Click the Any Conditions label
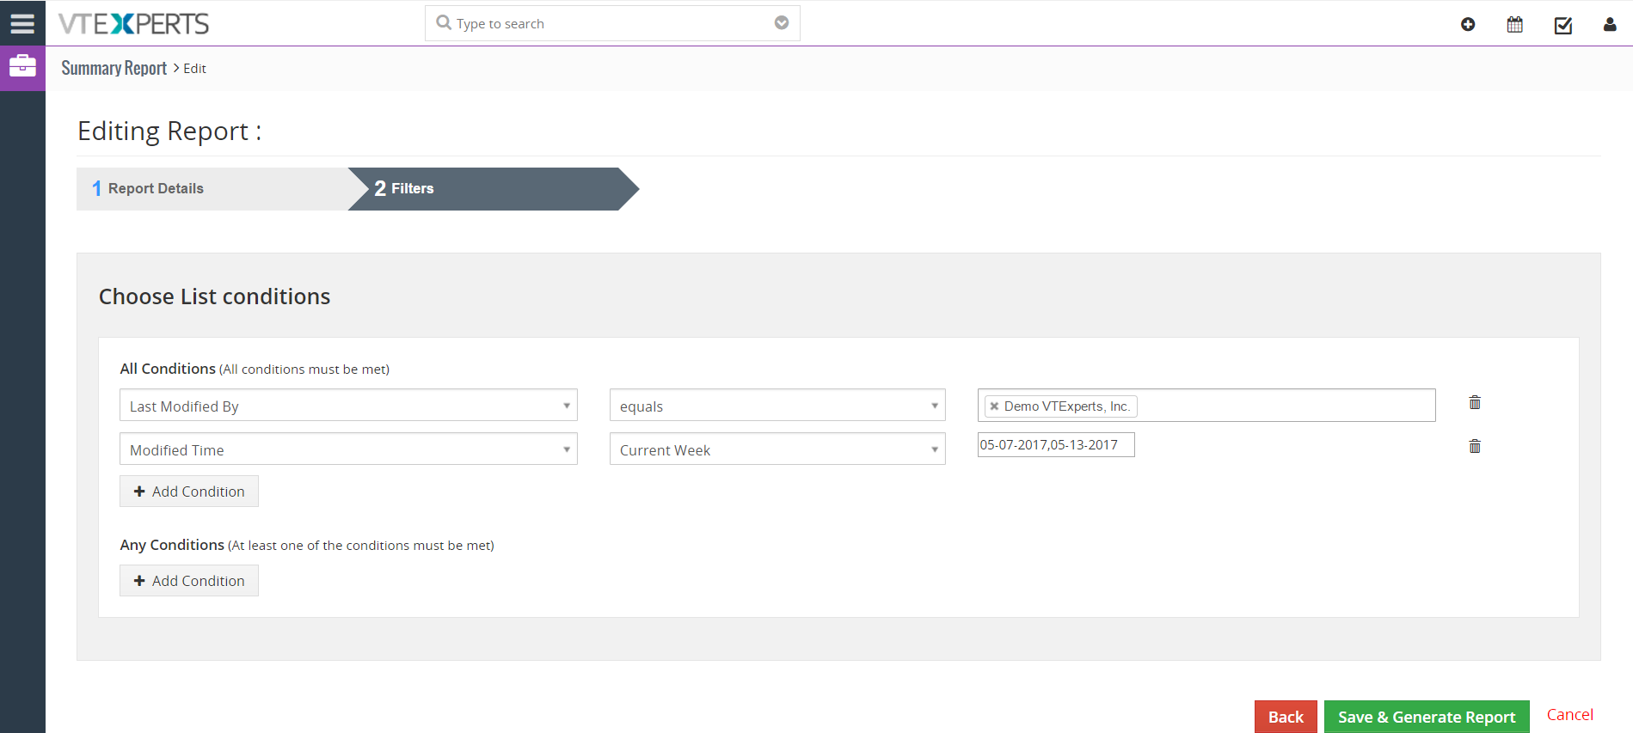This screenshot has height=733, width=1633. 172,545
